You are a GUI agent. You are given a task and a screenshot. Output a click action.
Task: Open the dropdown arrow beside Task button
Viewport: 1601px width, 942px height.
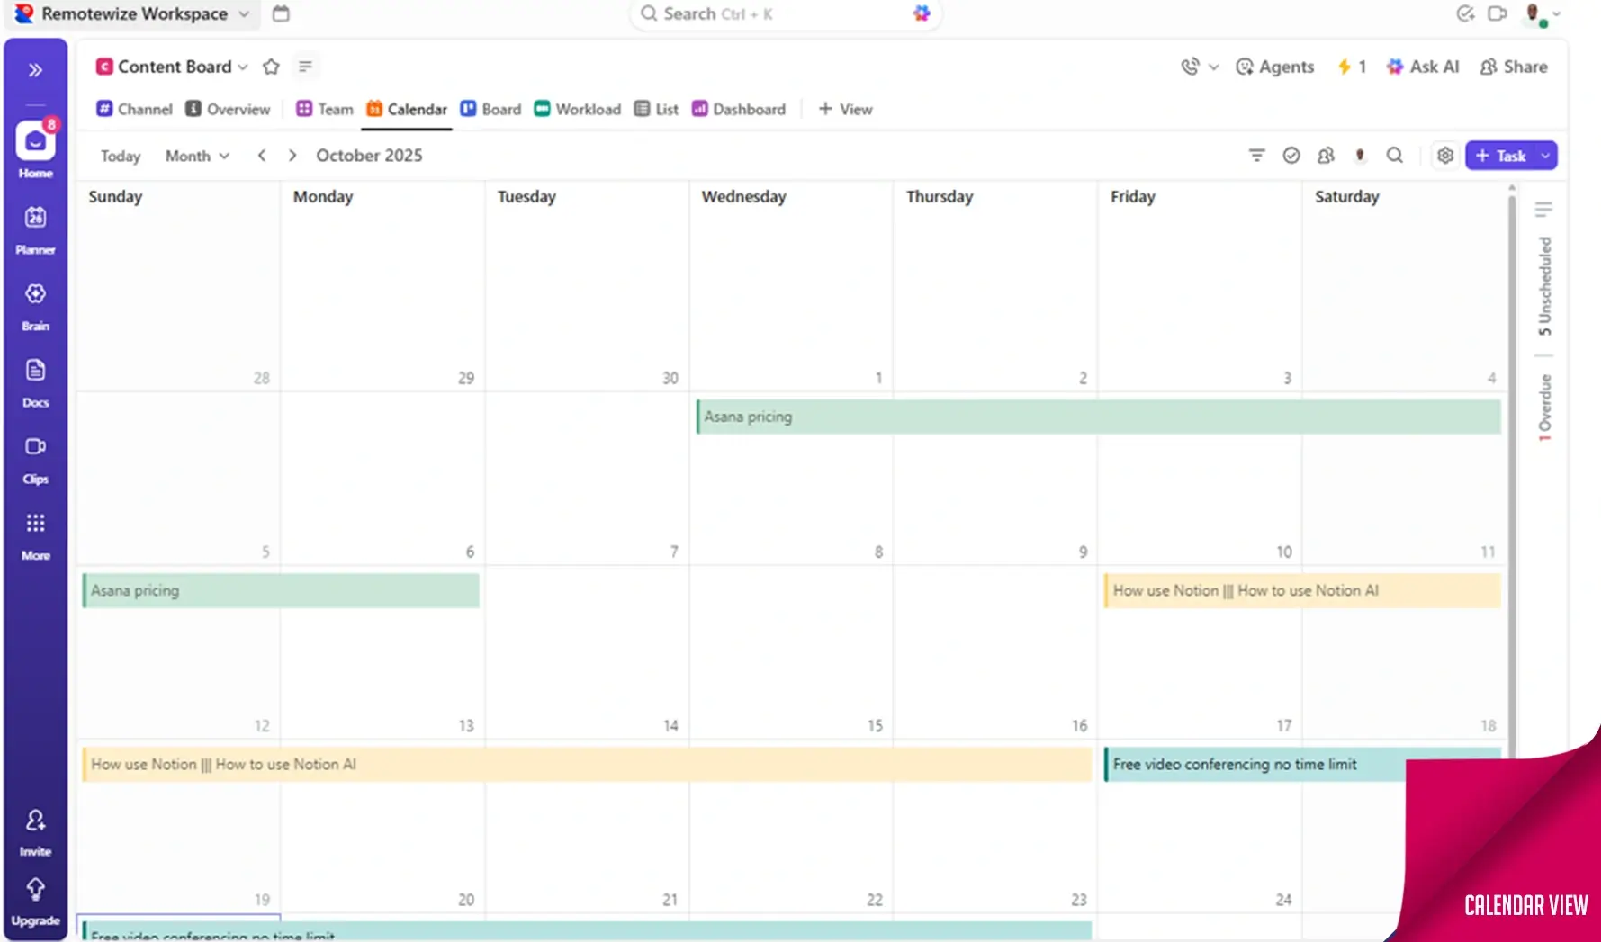coord(1545,156)
